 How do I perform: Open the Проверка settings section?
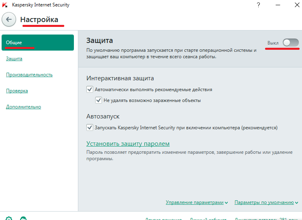click(17, 91)
